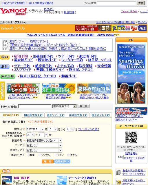
Task: Click the suitcase icon near ヤフー・ビジネストラベル
Action: [x=119, y=172]
